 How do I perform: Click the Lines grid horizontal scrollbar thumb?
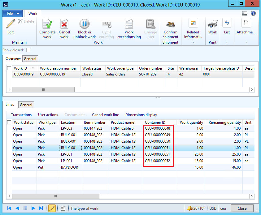(x=56, y=196)
